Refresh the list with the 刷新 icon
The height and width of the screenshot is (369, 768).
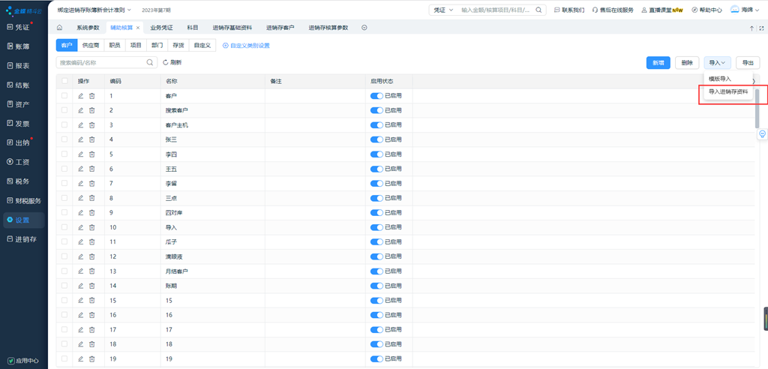[x=166, y=63]
